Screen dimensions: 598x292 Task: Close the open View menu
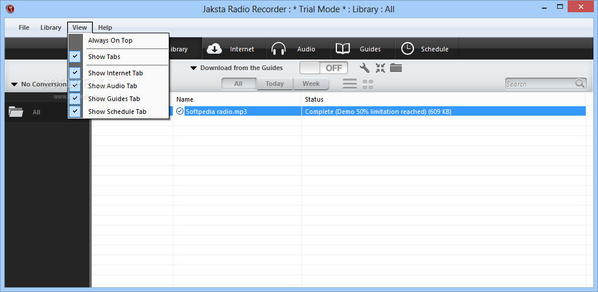click(79, 27)
